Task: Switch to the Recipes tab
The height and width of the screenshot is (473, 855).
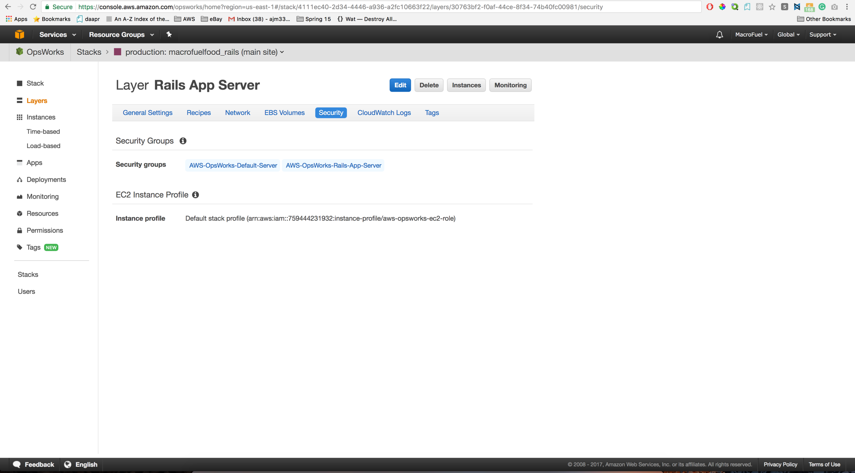Action: (x=199, y=113)
